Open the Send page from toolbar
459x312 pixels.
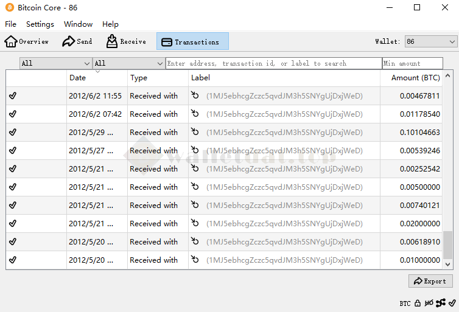point(77,41)
